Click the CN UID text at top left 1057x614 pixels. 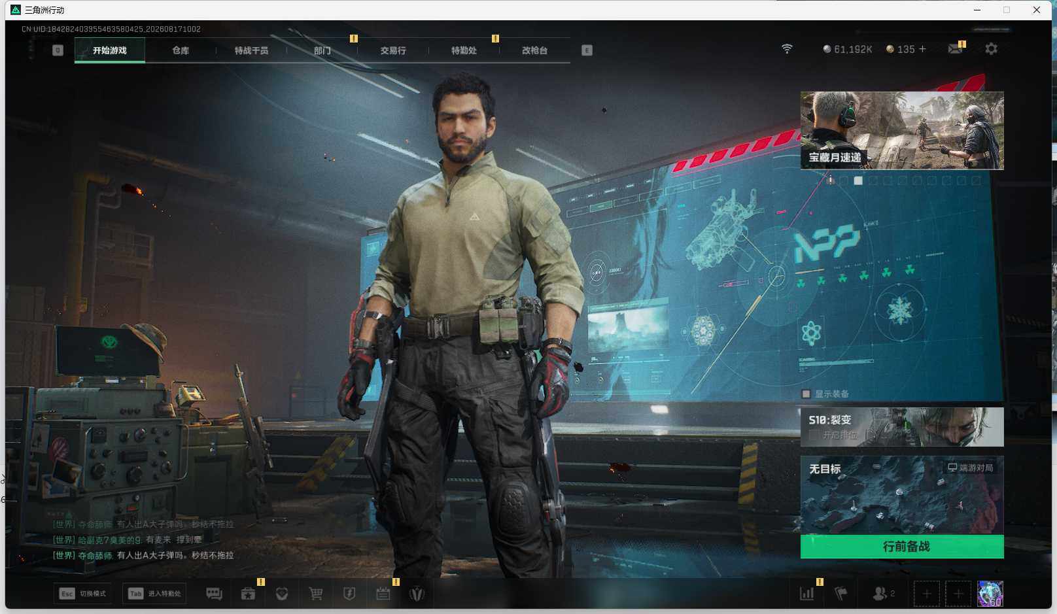tap(111, 29)
